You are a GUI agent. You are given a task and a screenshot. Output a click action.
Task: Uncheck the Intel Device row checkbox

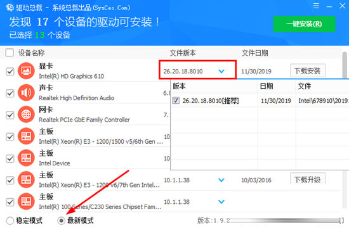(10, 159)
